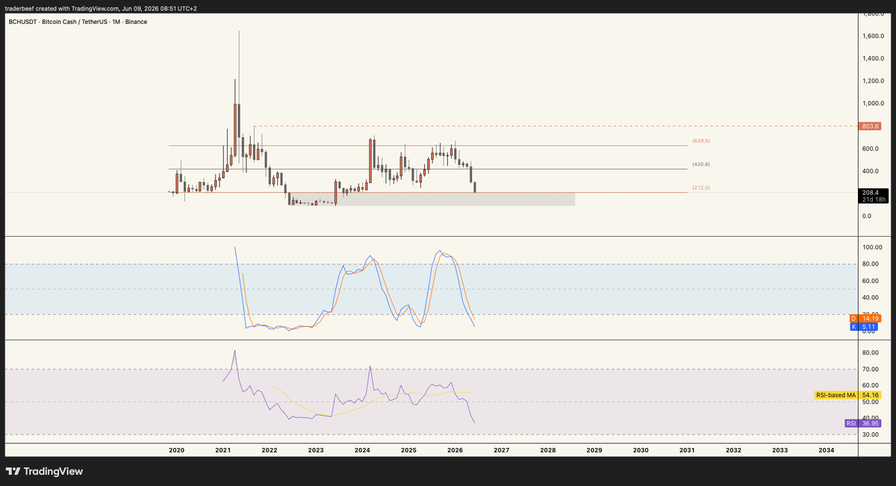Click the 2020 year label on time axis
896x486 pixels.
pos(177,450)
